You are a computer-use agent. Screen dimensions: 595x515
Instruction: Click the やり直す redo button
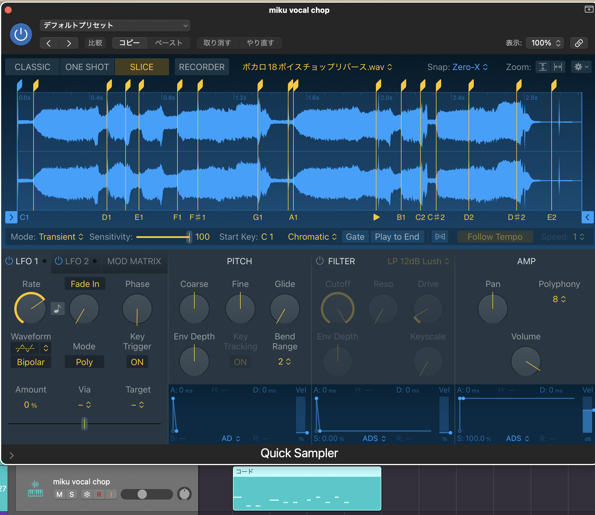click(260, 43)
